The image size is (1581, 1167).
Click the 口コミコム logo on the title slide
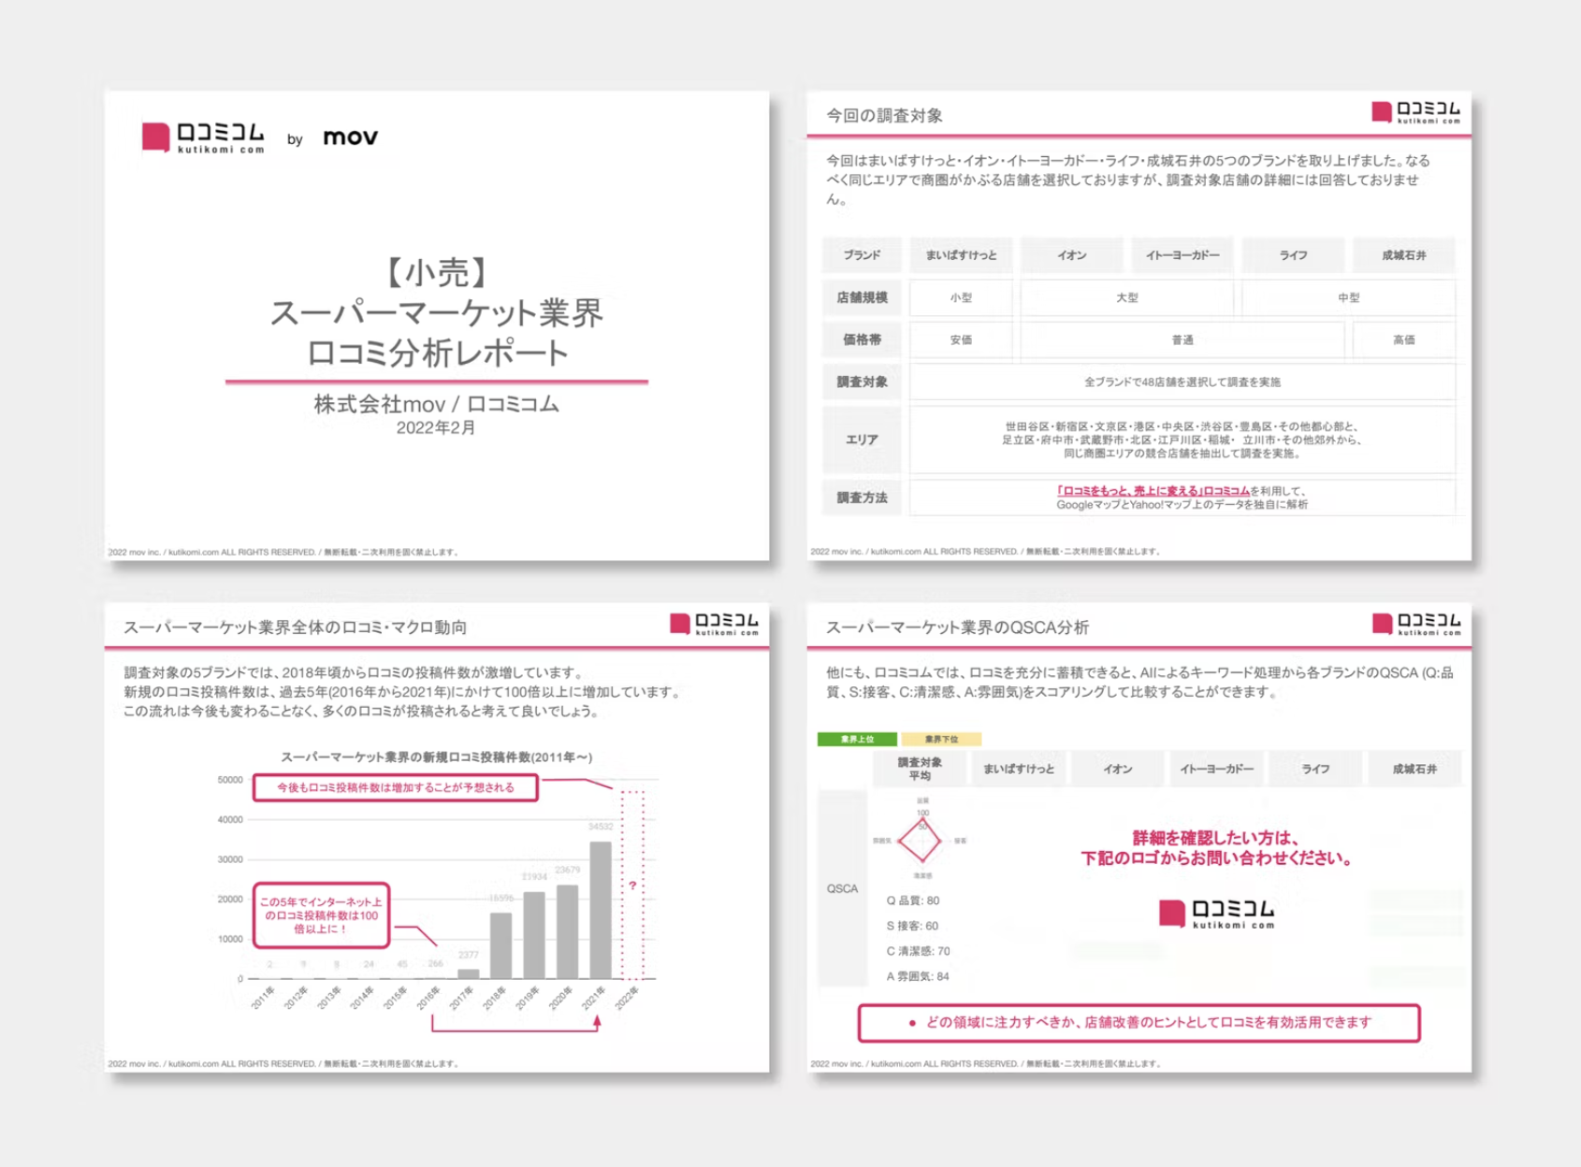click(203, 137)
